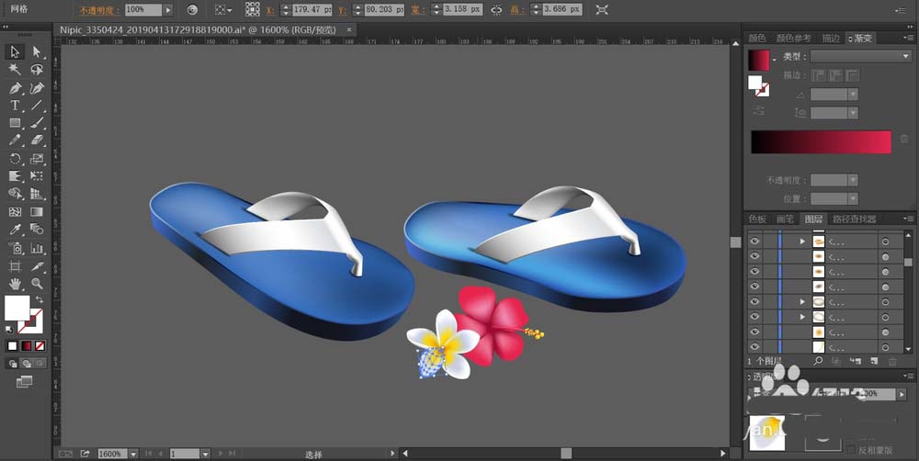Image resolution: width=919 pixels, height=461 pixels.
Task: Select the Direct Selection tool
Action: pyautogui.click(x=37, y=51)
